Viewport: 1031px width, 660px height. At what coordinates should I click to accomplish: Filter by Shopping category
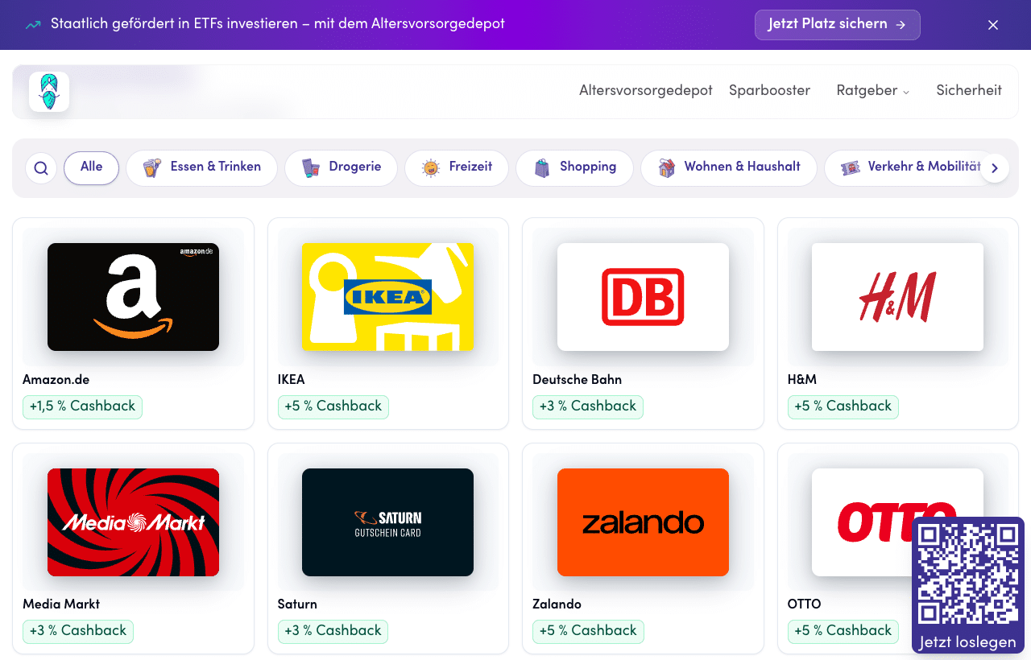[574, 168]
